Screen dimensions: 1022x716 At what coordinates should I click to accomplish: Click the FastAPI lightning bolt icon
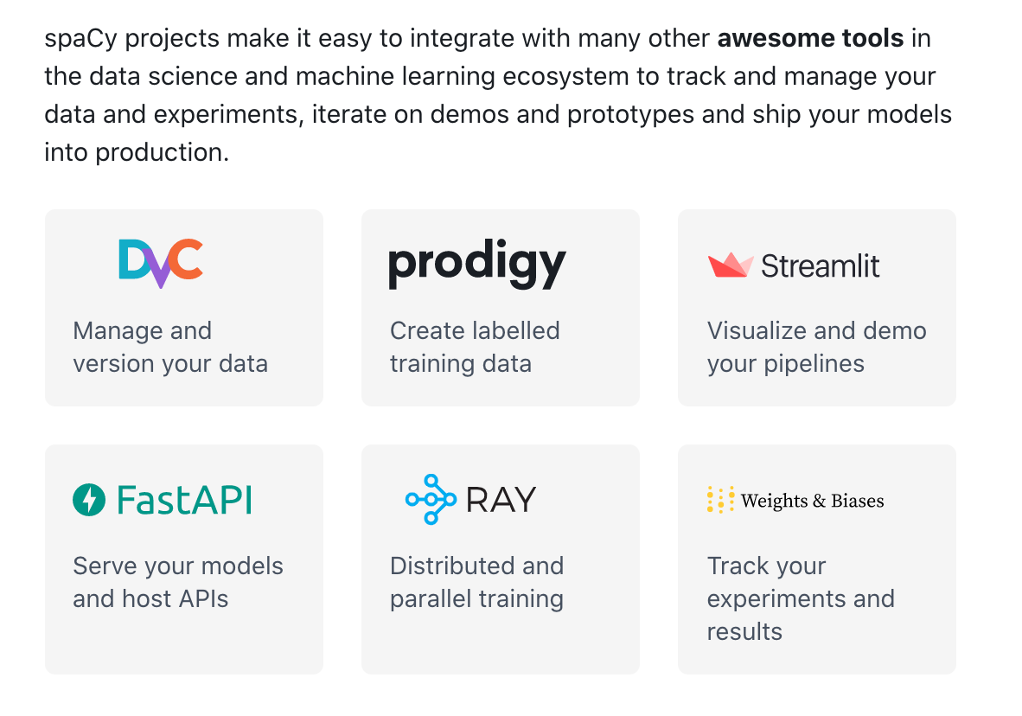88,500
